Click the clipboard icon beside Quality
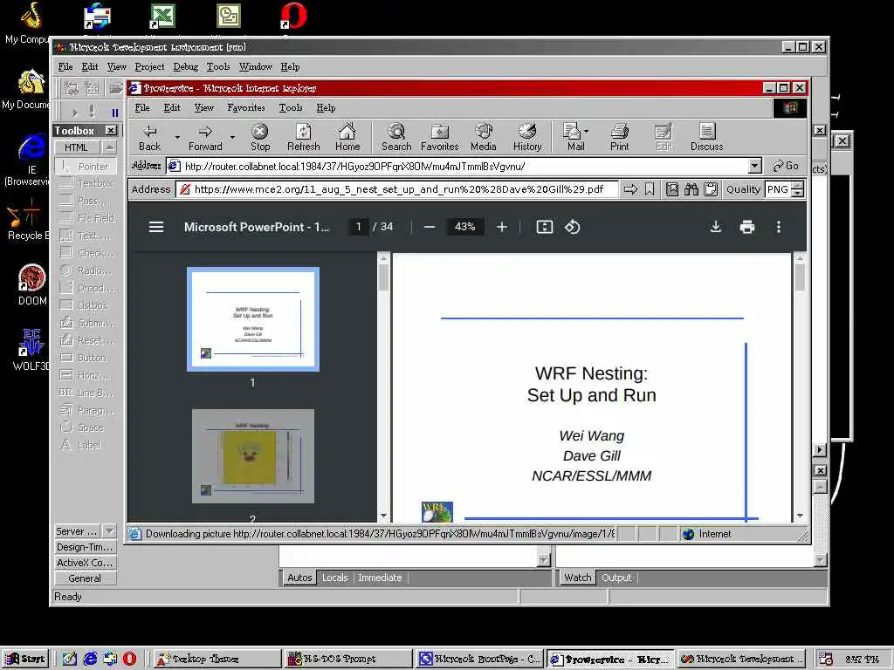894x670 pixels. point(711,189)
